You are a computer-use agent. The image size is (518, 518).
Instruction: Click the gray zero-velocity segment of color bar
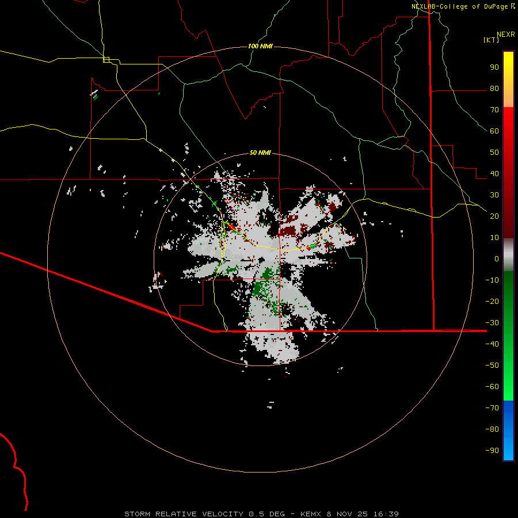pos(508,255)
